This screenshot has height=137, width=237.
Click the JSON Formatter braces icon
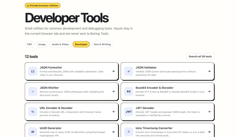click(33, 71)
